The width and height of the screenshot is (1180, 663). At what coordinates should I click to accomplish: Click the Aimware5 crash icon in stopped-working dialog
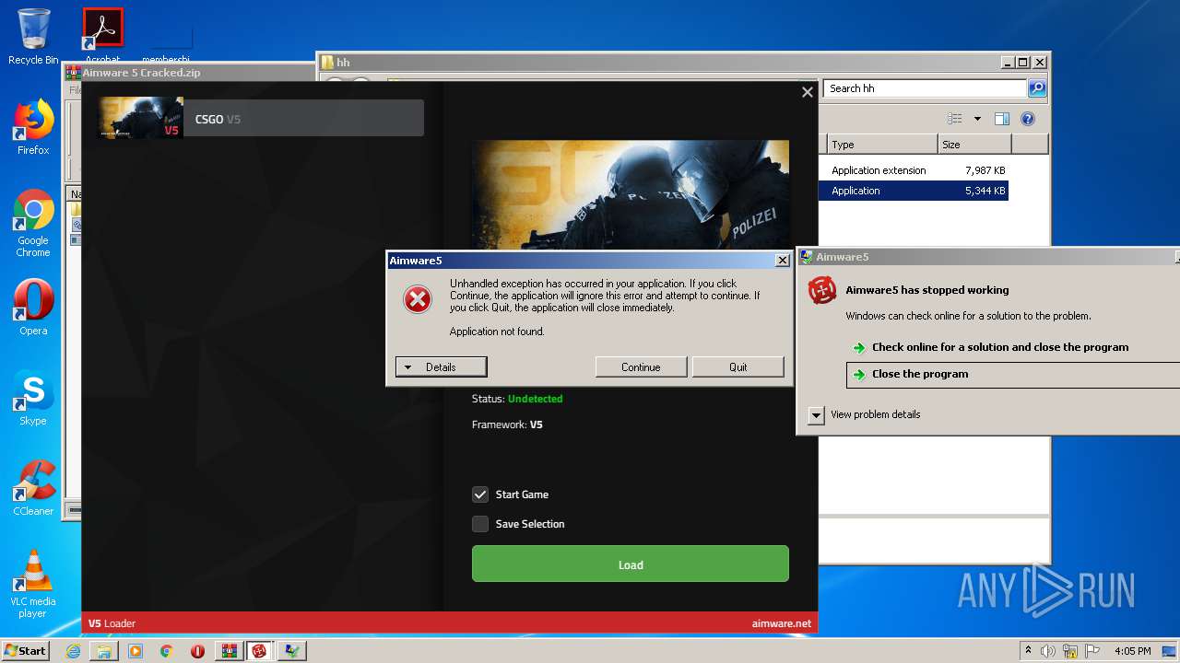822,290
